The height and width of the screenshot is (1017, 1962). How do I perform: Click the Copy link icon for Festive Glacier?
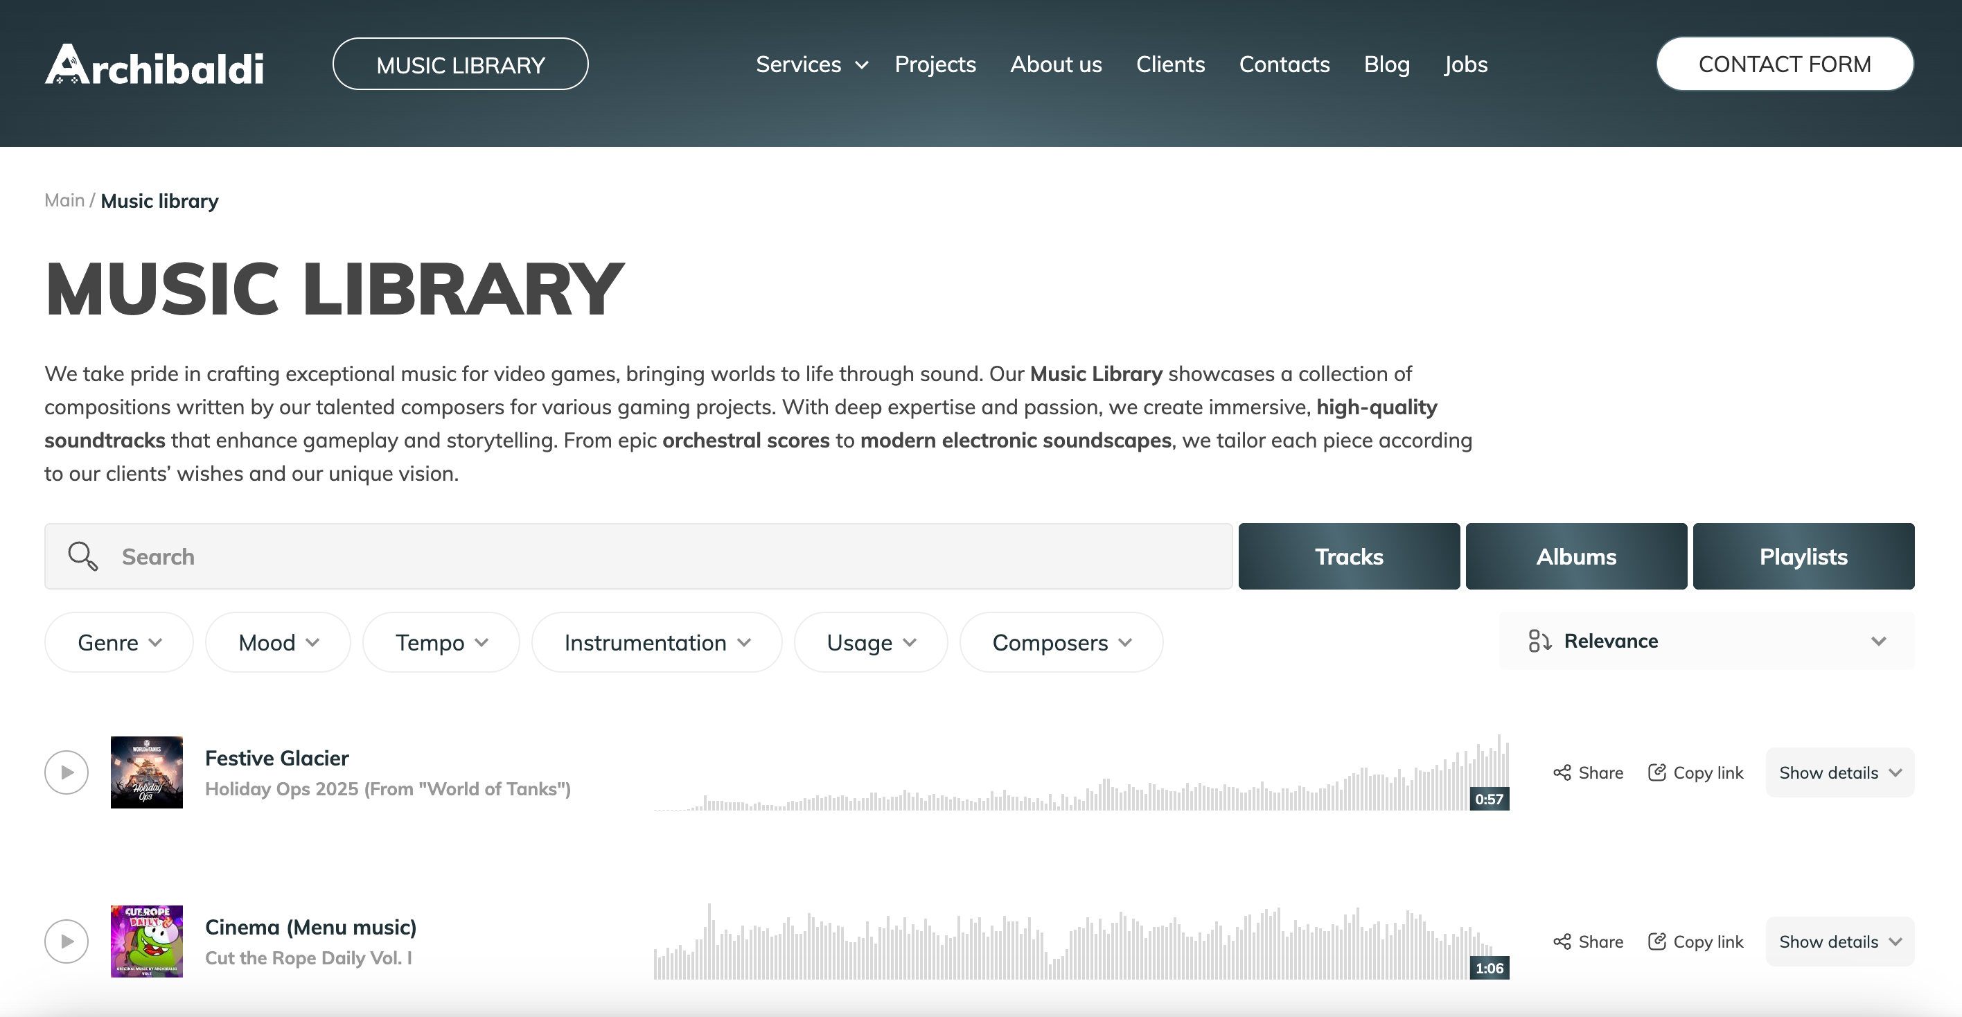[1656, 772]
